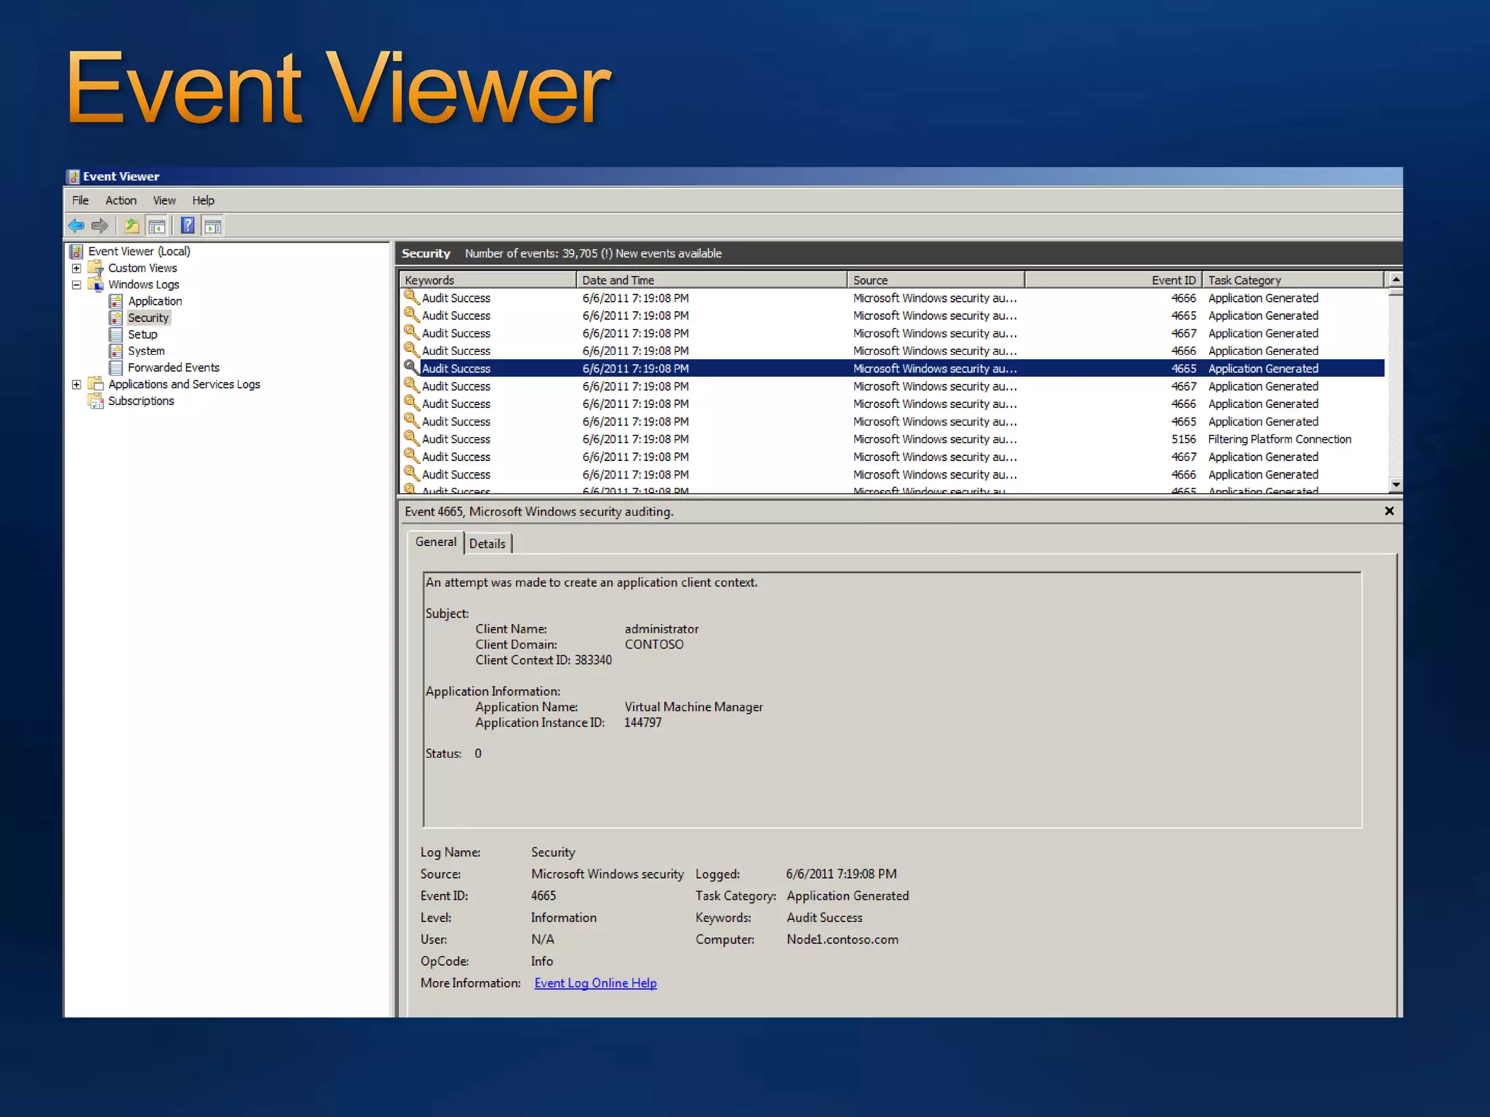Sort by the Task Category column header
The image size is (1490, 1117).
[x=1293, y=280]
